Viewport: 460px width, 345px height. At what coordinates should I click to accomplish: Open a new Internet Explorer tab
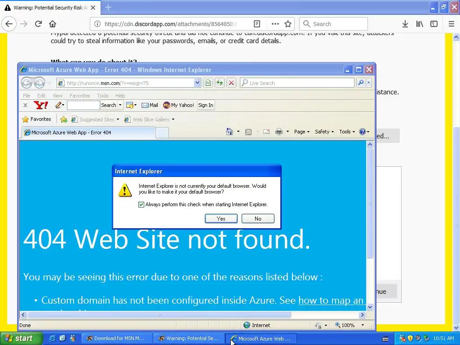coord(162,133)
